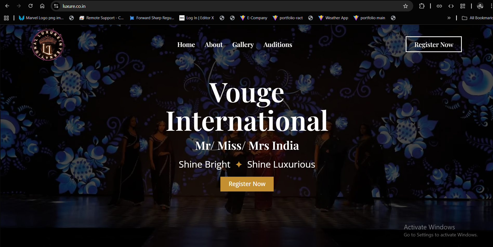Click the Luxure International logo

coord(48,45)
